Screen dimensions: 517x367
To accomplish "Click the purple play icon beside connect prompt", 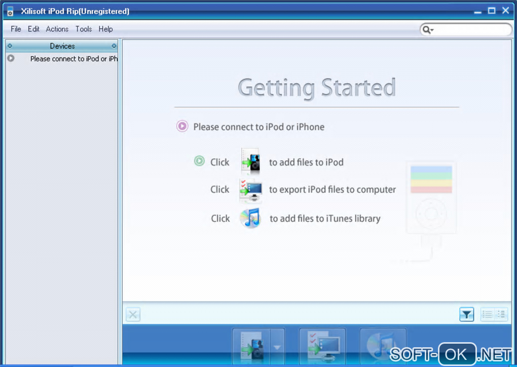I will pos(182,126).
